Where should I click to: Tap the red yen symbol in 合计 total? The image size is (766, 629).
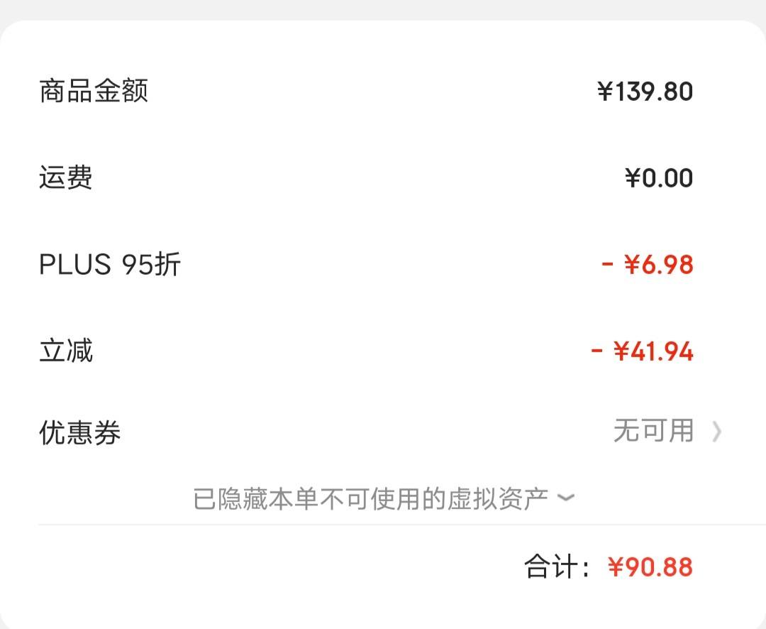click(616, 567)
